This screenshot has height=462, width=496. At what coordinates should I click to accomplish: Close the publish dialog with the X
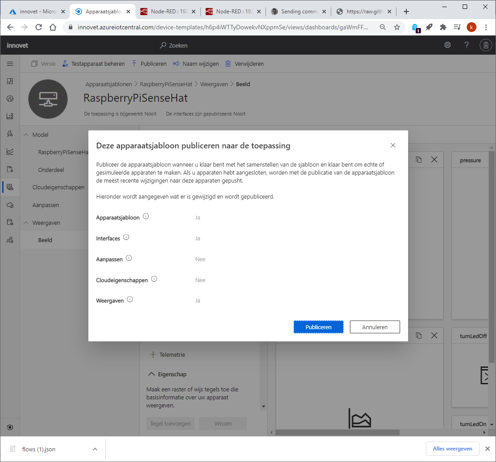click(393, 145)
